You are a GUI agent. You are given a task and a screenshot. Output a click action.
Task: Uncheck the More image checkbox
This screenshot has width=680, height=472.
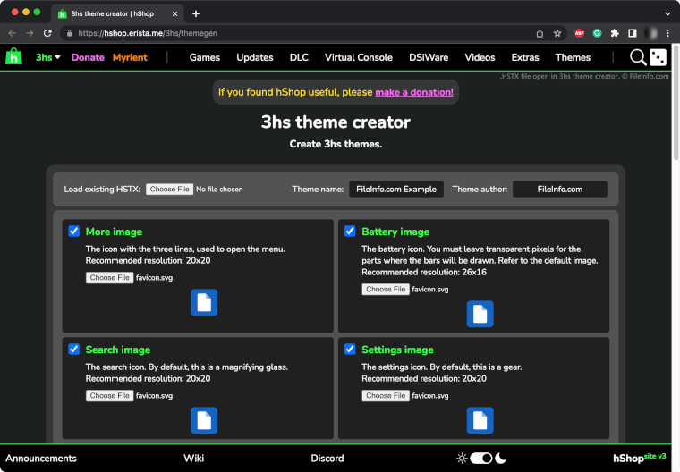(x=74, y=232)
